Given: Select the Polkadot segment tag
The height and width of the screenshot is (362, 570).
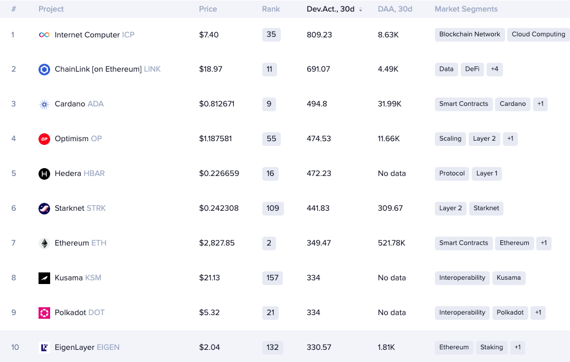Looking at the screenshot, I should (510, 312).
